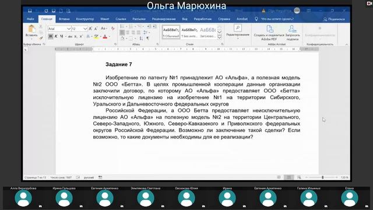Click the 'Что вы хотите сделать?' search field
This screenshot has width=373, height=210.
[277, 19]
